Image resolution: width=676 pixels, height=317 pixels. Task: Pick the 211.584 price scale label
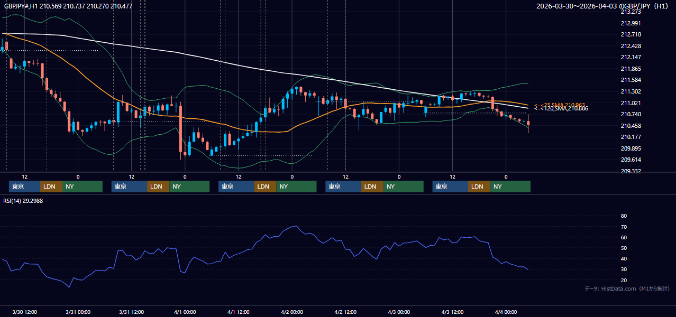click(631, 80)
